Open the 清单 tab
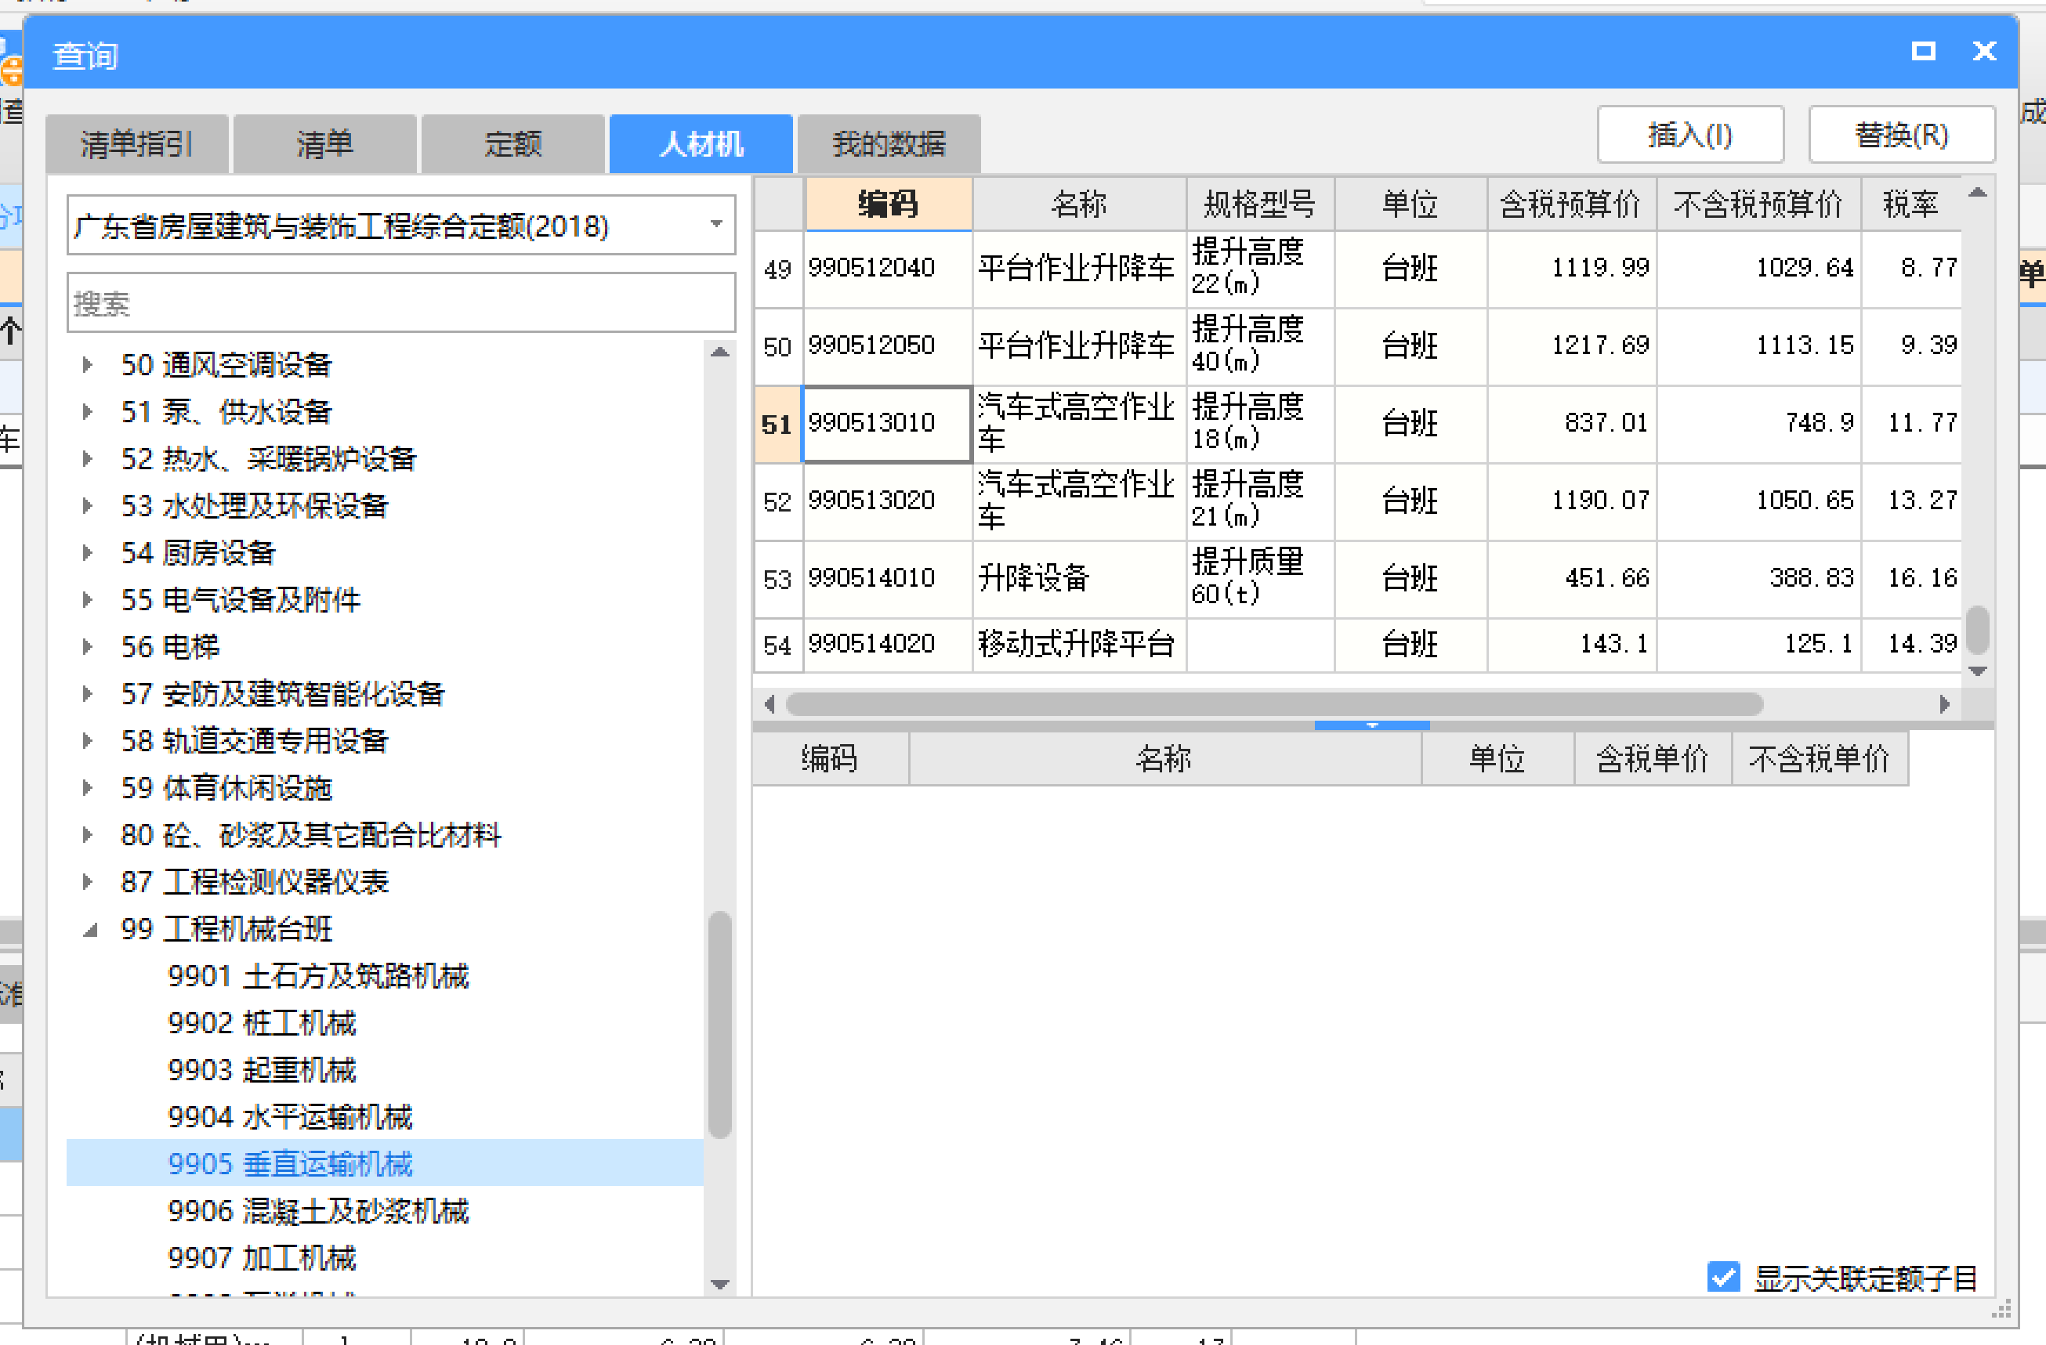The height and width of the screenshot is (1345, 2046). point(324,143)
